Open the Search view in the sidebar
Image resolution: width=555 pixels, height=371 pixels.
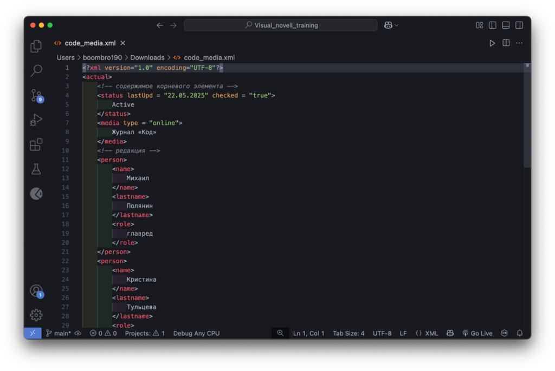coord(36,70)
